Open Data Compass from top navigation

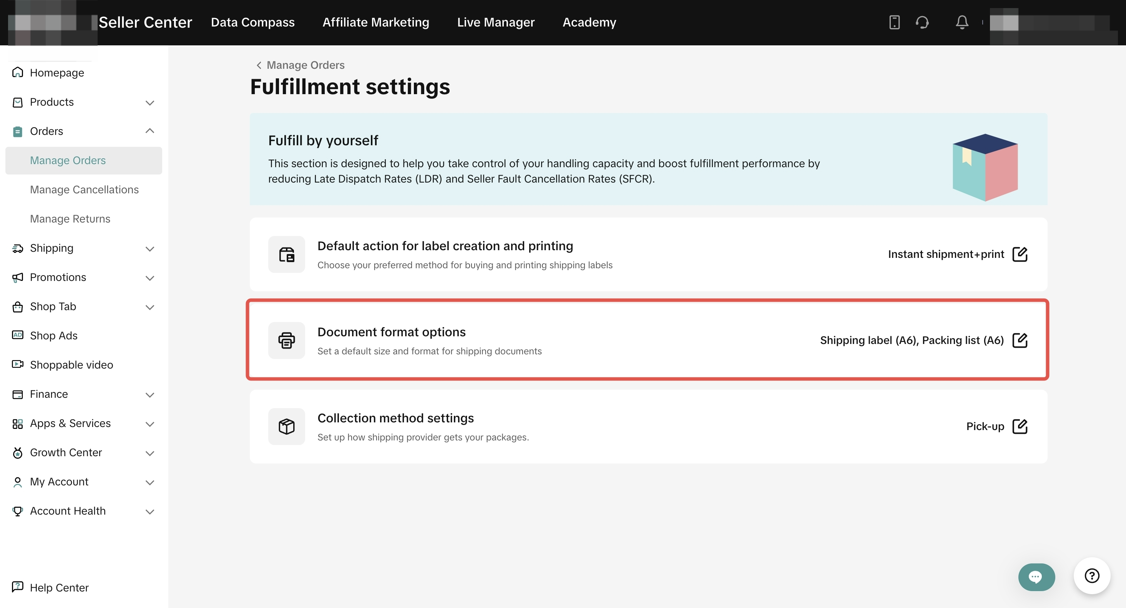pyautogui.click(x=252, y=22)
